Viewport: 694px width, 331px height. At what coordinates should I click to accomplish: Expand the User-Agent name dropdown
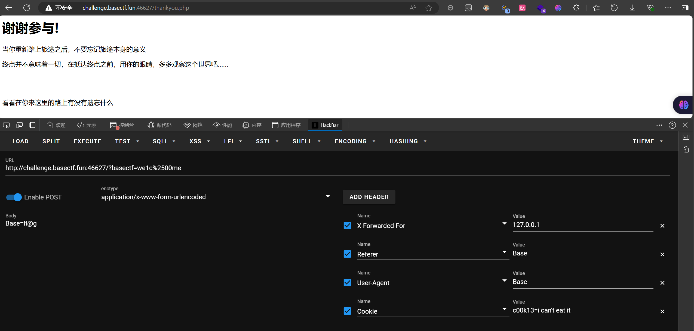coord(504,281)
